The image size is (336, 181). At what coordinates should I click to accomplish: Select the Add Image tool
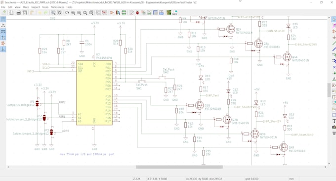point(334,127)
